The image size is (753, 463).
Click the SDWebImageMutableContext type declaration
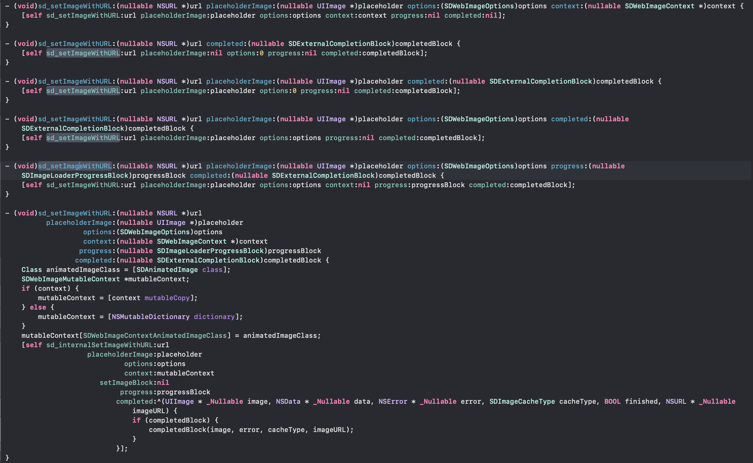click(x=71, y=279)
